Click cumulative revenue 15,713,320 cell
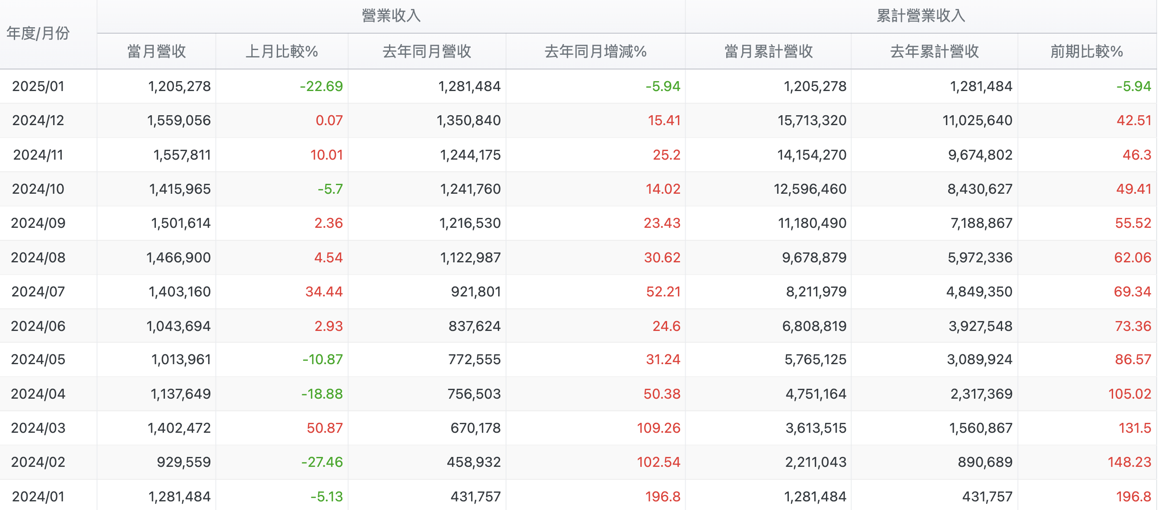The image size is (1158, 510). tap(812, 120)
